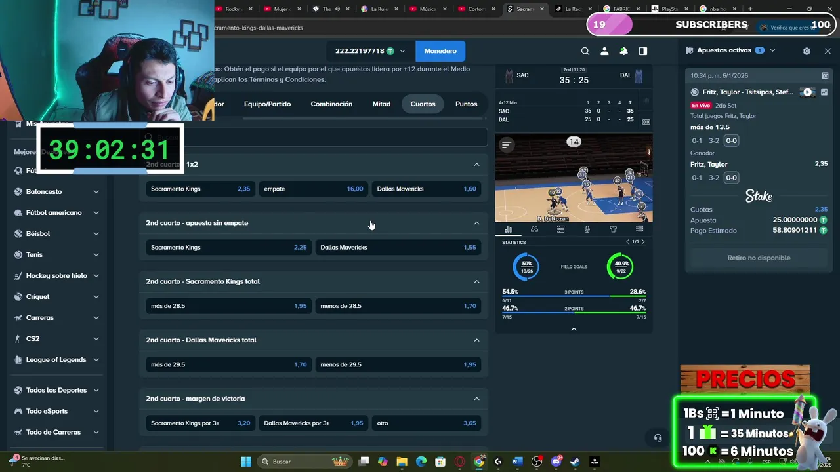
Task: Expand Fútbol americano sidebar category
Action: pyautogui.click(x=96, y=213)
